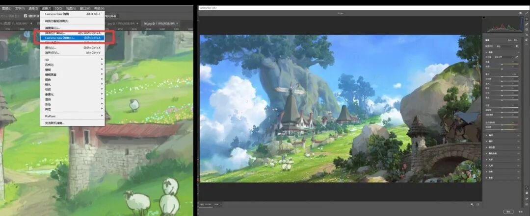Click the 曝光 exposure slider handle
This screenshot has width=530, height=216.
coord(502,76)
